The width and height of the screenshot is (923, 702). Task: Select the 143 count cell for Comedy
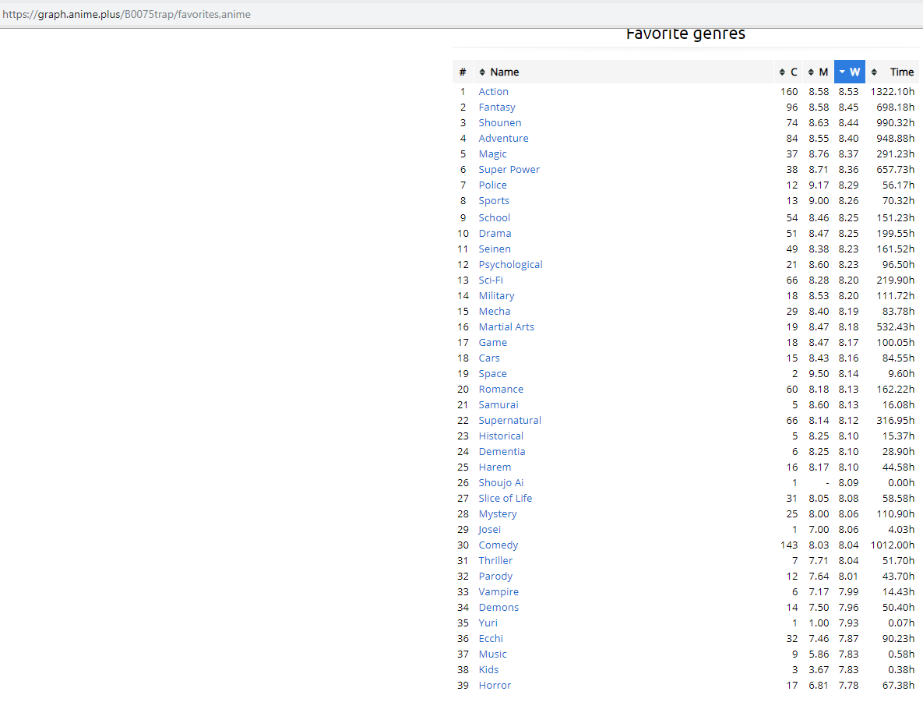789,545
